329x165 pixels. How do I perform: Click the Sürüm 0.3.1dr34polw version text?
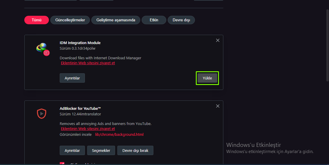pos(78,48)
